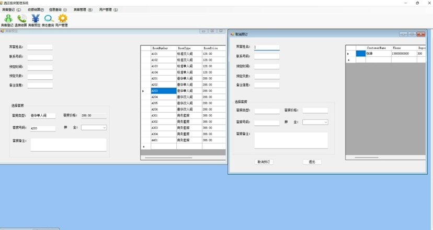Focus 联系号码 field in 宾客预定 window

[40, 57]
